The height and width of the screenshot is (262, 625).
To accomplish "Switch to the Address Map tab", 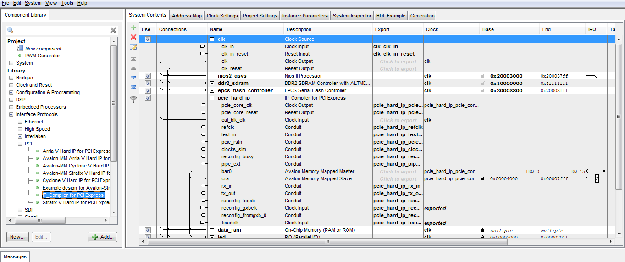I will click(x=187, y=16).
